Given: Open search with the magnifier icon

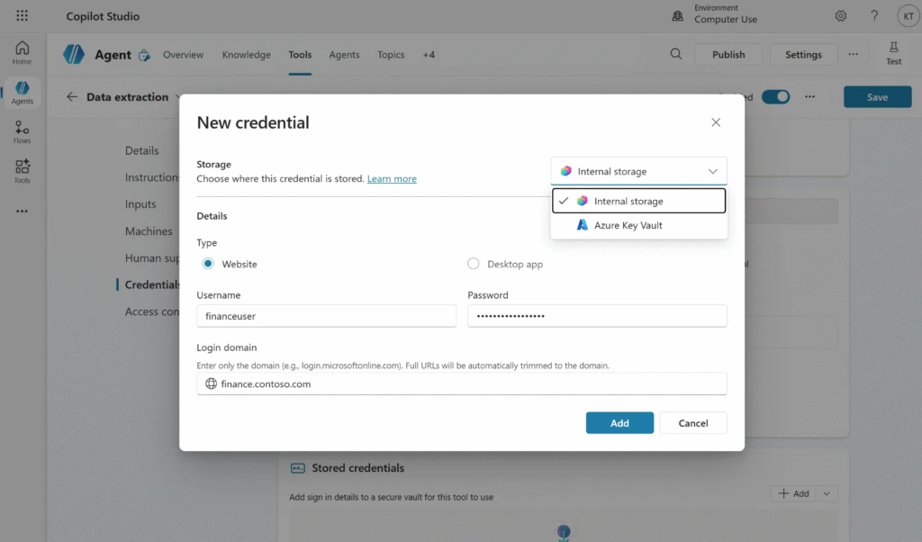Looking at the screenshot, I should (x=675, y=54).
